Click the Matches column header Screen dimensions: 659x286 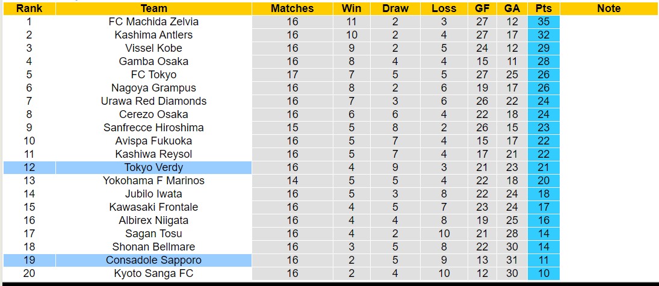292,8
